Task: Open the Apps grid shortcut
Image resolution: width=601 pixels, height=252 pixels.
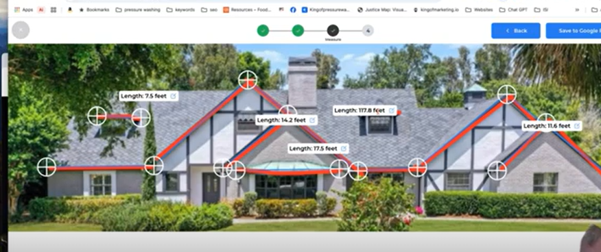Action: pyautogui.click(x=24, y=10)
